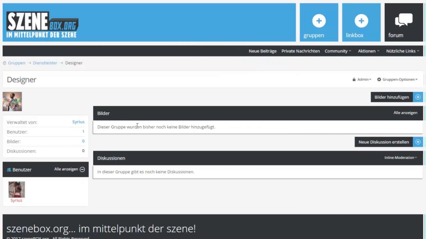Expand the Inline-Moderation dropdown
Screen dimensions: 426x239
point(400,158)
